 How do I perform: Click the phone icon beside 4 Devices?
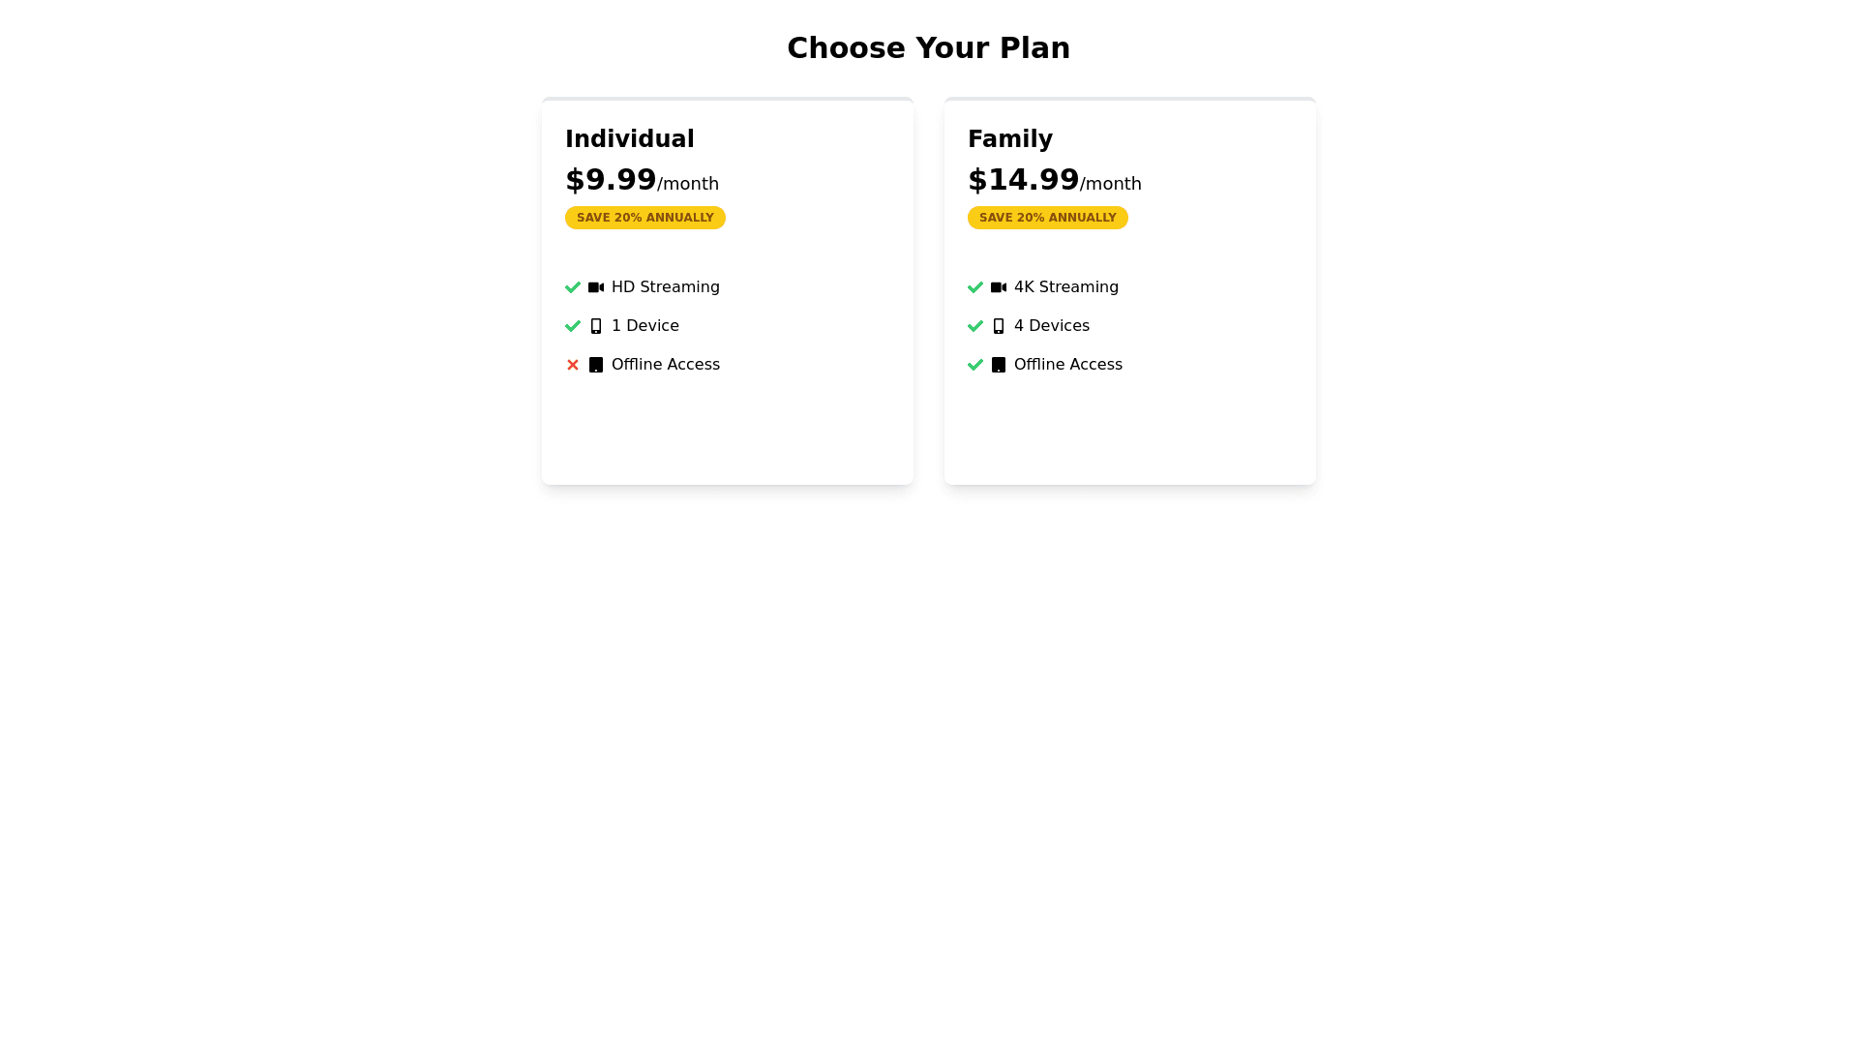(x=999, y=326)
